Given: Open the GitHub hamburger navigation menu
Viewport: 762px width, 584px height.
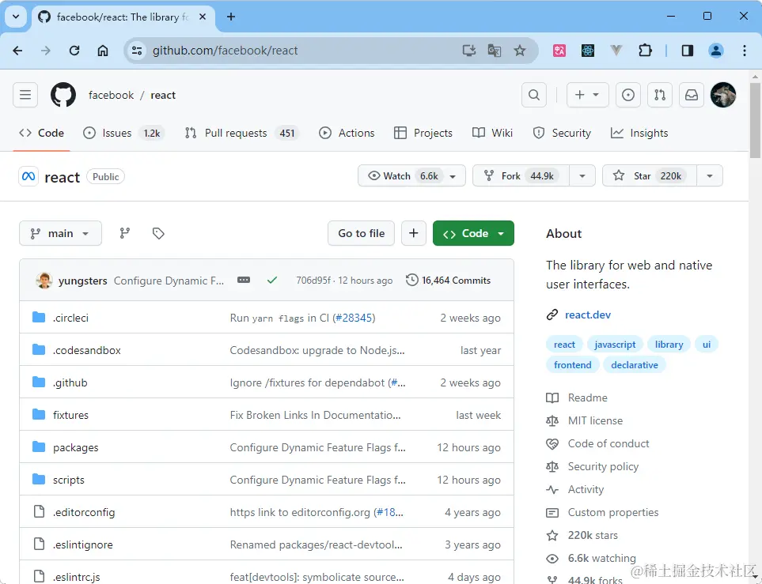Looking at the screenshot, I should click(25, 95).
